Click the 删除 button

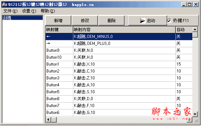pos(111,20)
